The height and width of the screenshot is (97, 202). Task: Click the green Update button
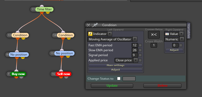[x=112, y=86]
